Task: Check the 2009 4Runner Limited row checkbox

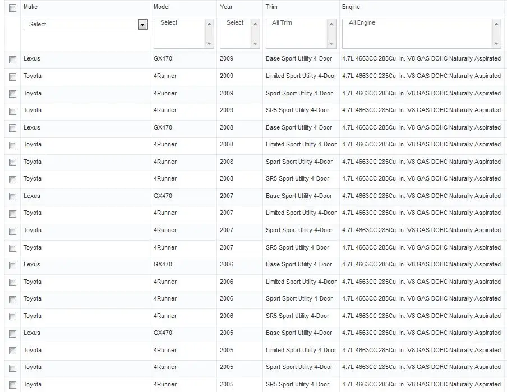Action: 12,77
